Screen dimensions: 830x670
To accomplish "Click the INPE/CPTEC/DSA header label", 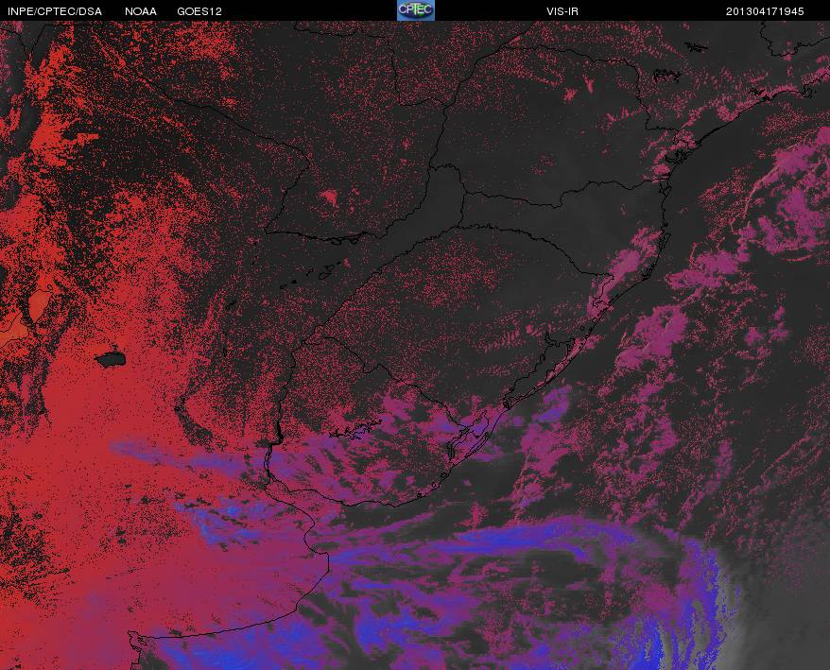I will click(55, 11).
